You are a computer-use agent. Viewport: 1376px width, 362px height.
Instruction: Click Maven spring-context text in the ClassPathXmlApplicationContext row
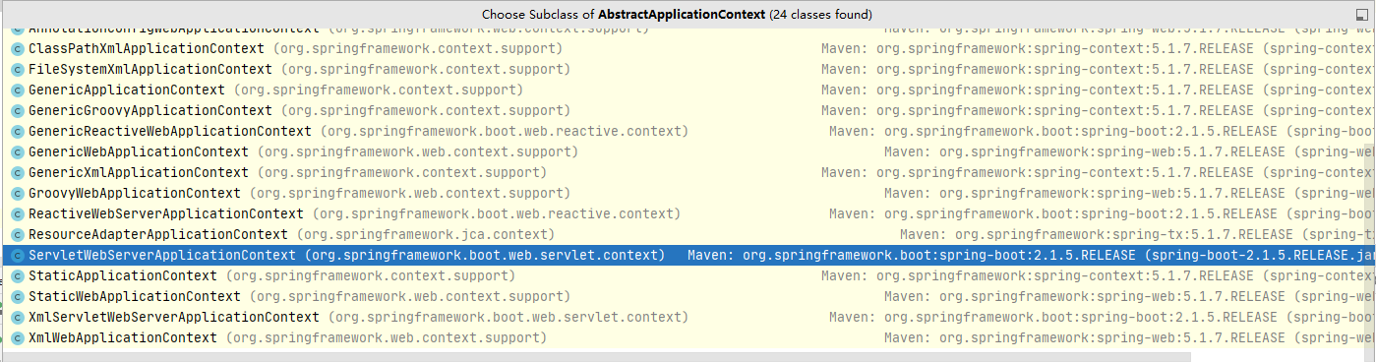tap(1097, 48)
